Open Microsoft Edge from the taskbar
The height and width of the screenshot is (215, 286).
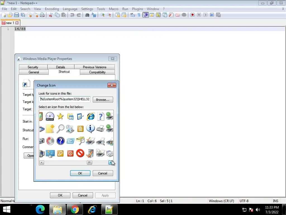point(40,209)
